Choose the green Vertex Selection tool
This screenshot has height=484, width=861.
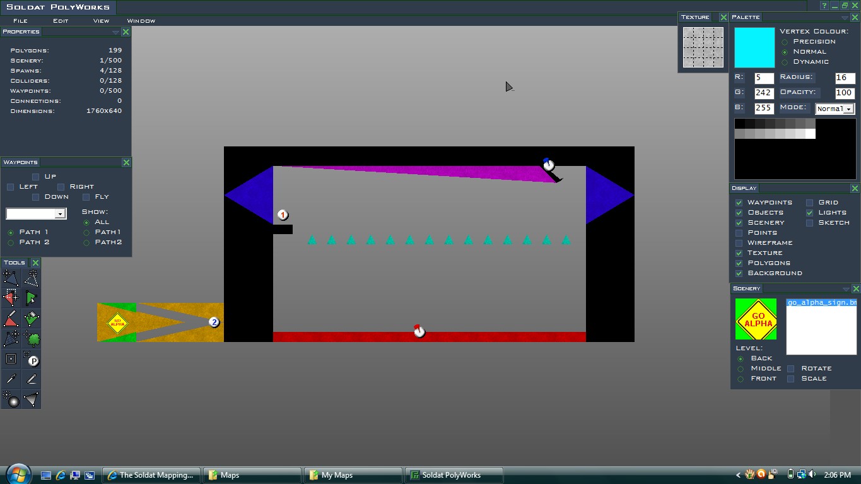pyautogui.click(x=31, y=298)
